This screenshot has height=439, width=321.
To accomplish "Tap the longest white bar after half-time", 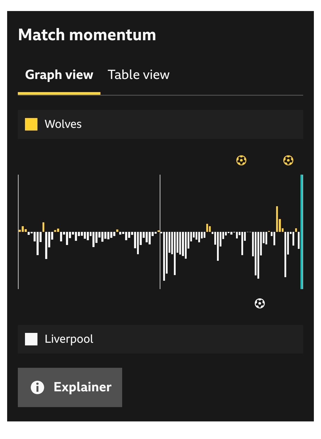I will click(x=164, y=256).
